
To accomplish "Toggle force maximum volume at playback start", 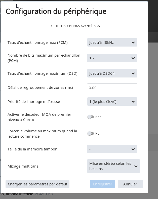I will pos(90,134).
